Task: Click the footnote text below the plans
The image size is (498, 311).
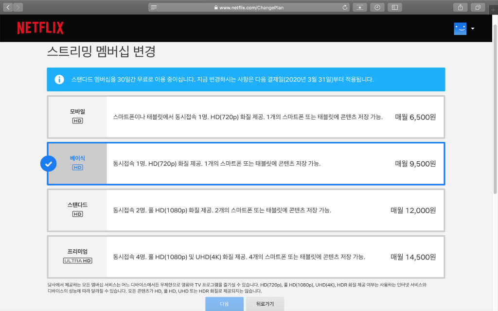Action: [x=237, y=288]
